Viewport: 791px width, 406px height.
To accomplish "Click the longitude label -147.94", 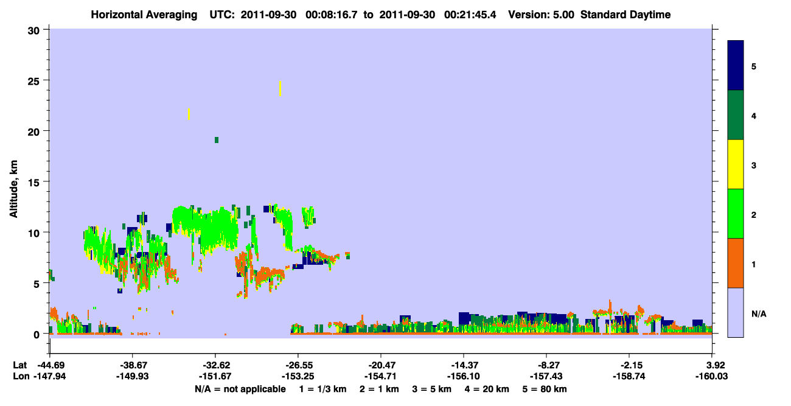I will click(49, 377).
